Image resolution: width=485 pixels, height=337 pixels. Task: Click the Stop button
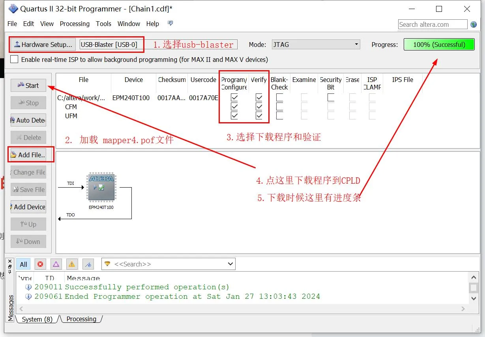tap(28, 103)
